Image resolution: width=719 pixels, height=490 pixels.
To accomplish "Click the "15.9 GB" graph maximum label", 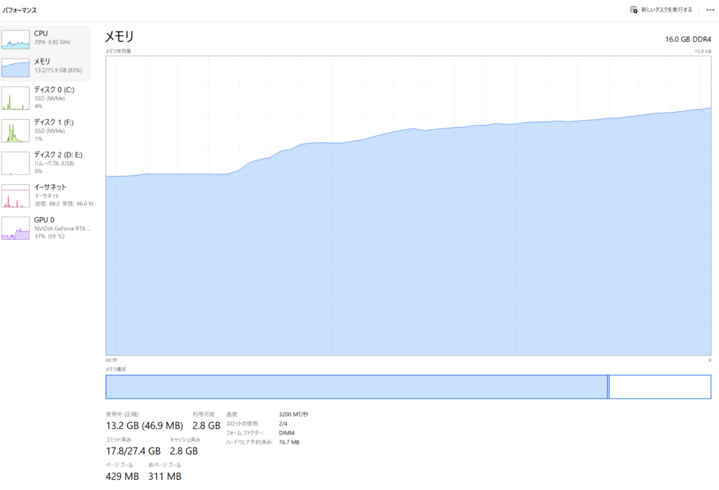I will click(x=703, y=51).
